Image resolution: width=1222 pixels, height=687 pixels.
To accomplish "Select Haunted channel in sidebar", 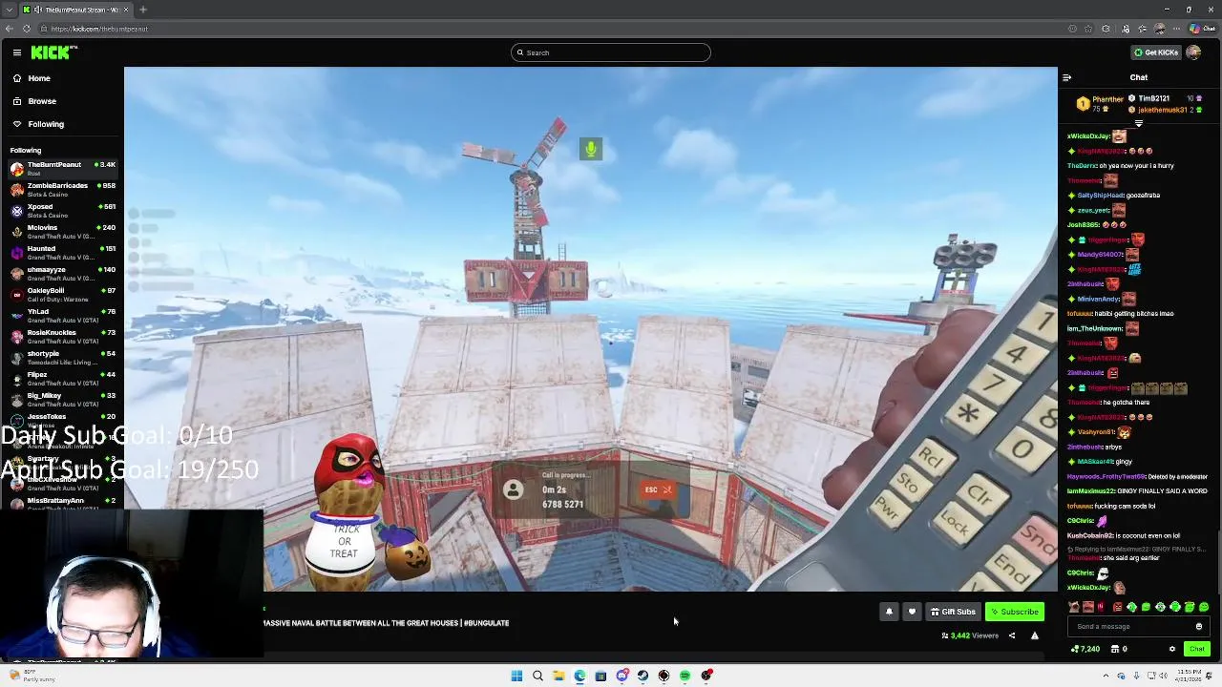I will tap(62, 252).
